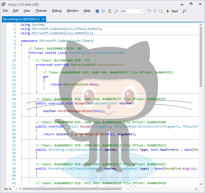Click the vertical scrollbar thumb
This screenshot has height=193, width=205.
(x=201, y=57)
